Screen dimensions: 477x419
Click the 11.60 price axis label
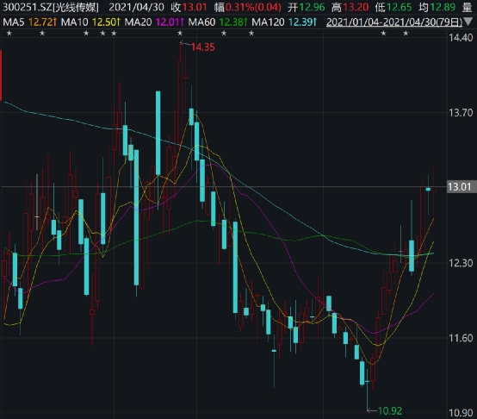pyautogui.click(x=461, y=338)
